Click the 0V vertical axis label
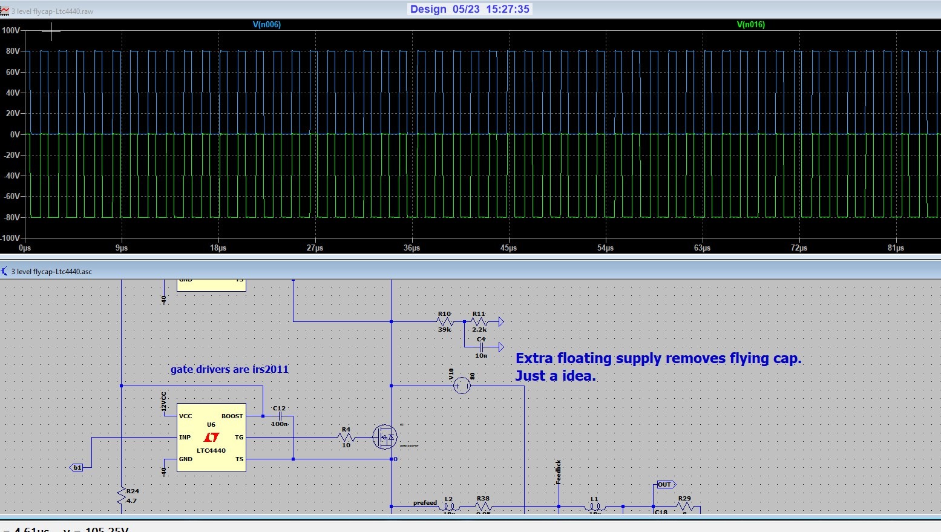 click(15, 134)
